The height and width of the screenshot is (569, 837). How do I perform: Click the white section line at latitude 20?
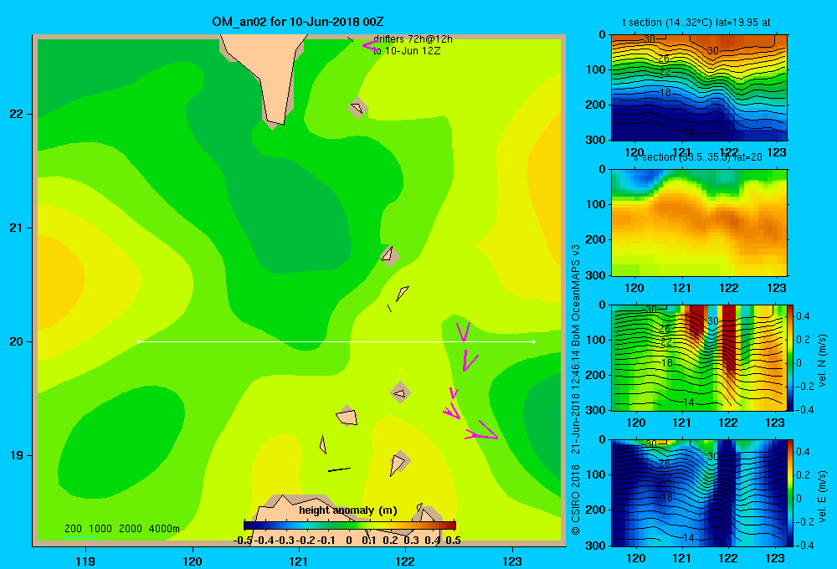coord(336,341)
